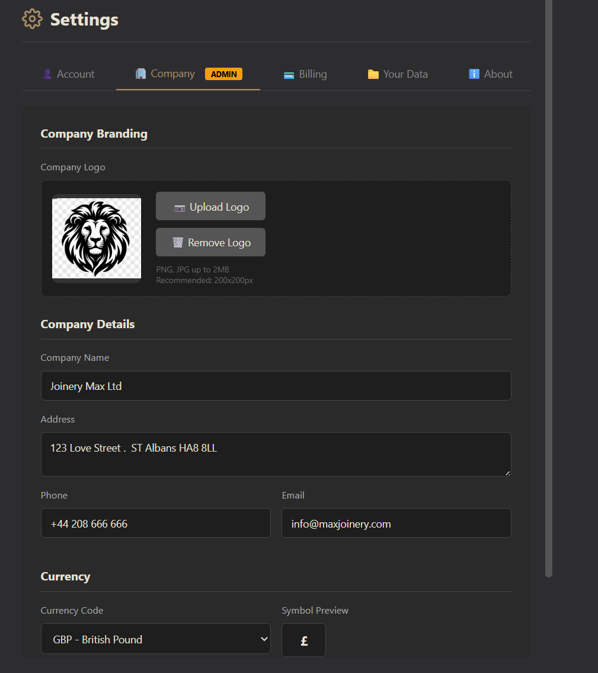Click the folder icon beside Your Data

point(373,74)
